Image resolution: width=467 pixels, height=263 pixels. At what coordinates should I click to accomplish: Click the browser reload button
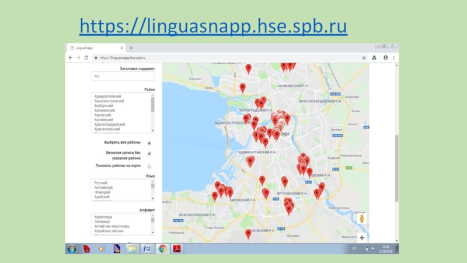pyautogui.click(x=86, y=58)
